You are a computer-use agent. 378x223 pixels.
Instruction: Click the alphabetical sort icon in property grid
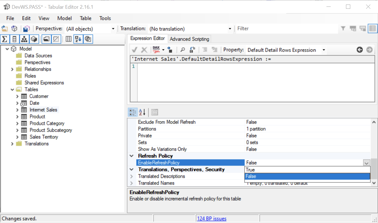(142, 112)
